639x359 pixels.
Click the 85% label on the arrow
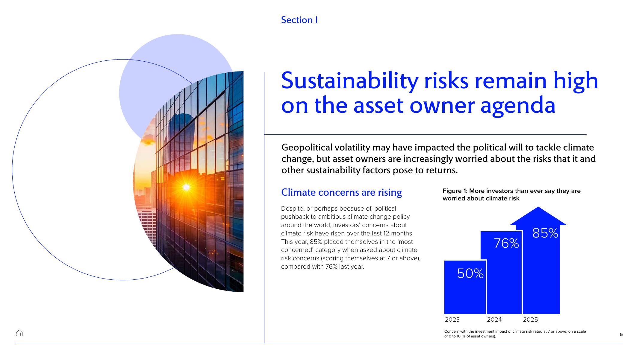click(x=545, y=233)
